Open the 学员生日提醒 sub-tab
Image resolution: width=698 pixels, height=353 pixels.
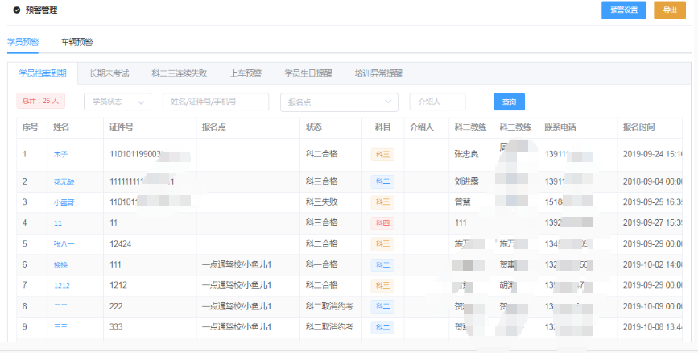point(308,73)
